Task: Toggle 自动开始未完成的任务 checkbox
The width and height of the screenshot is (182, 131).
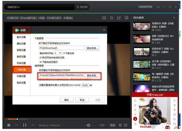Action: [40, 57]
